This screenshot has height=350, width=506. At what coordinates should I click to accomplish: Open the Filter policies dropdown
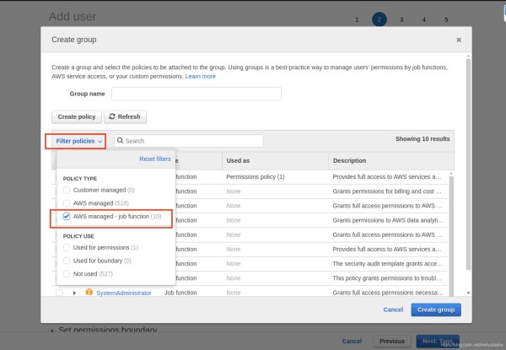(78, 142)
